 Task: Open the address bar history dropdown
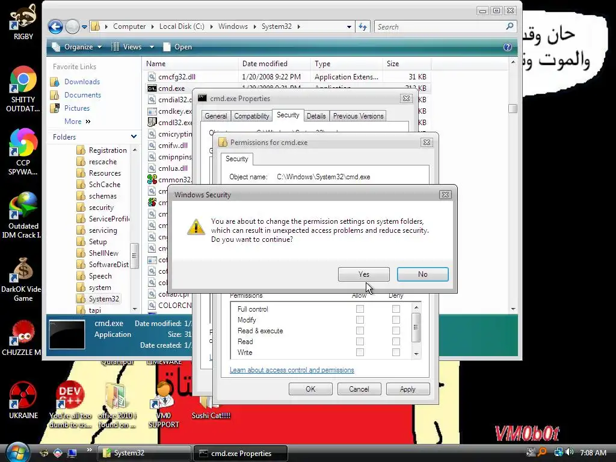tap(349, 26)
